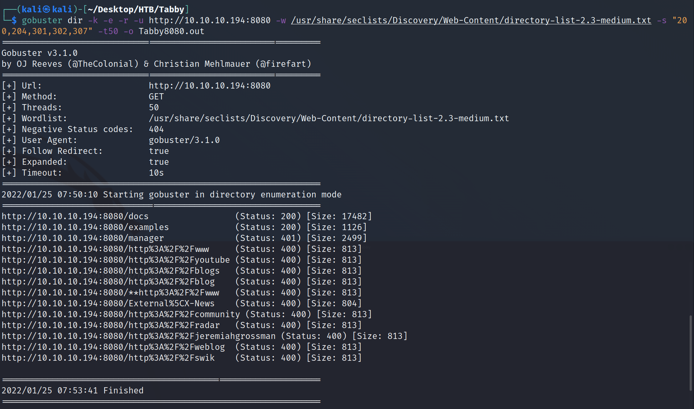Click the word gobuster in the command line
The width and height of the screenshot is (694, 409).
(x=42, y=20)
